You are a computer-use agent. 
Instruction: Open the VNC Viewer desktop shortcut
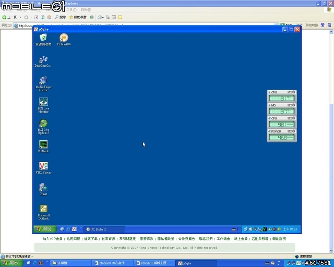pos(43,168)
